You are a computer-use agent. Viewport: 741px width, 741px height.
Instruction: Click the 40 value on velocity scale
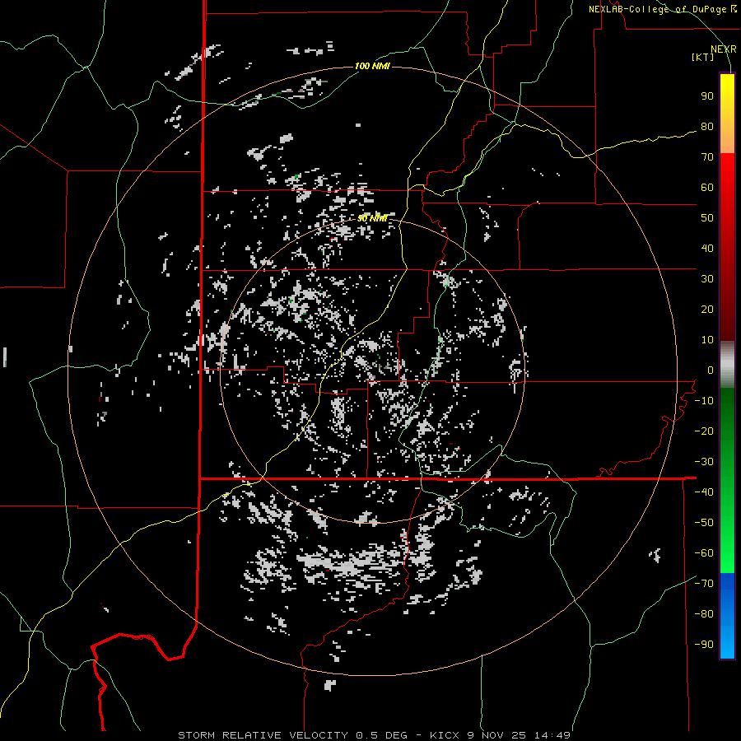click(x=707, y=249)
